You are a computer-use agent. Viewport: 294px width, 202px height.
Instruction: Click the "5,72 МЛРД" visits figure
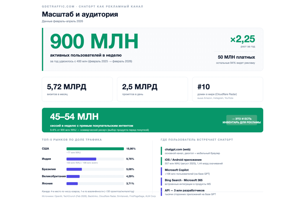(67, 87)
